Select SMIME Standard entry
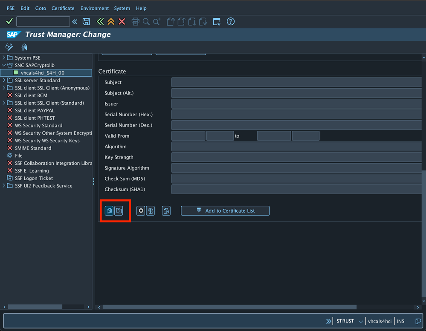This screenshot has width=426, height=331. [x=33, y=148]
